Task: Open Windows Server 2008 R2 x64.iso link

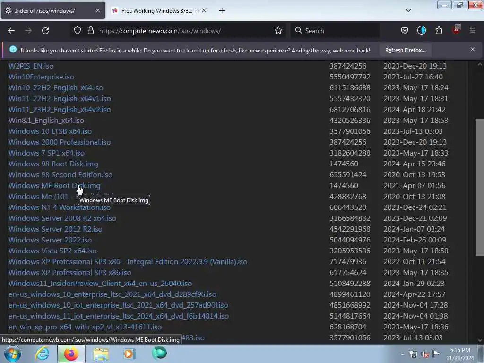Action: 62,218
